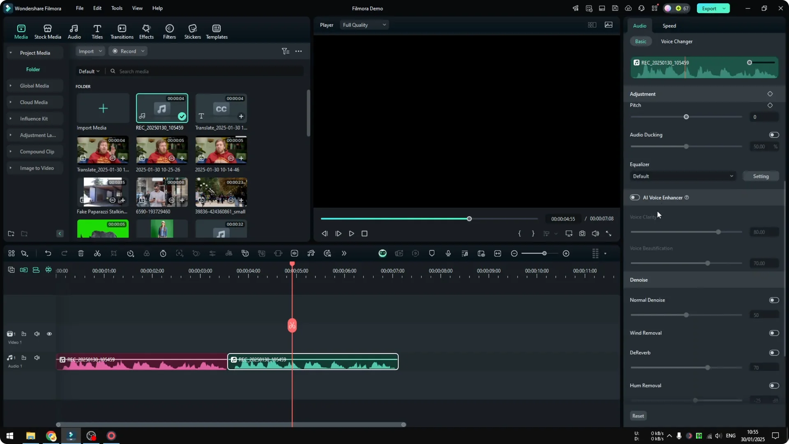Expand the Global Media folder
Viewport: 789px width, 444px height.
click(10, 86)
